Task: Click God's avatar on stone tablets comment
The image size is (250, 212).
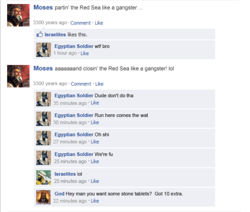Action: (43, 197)
